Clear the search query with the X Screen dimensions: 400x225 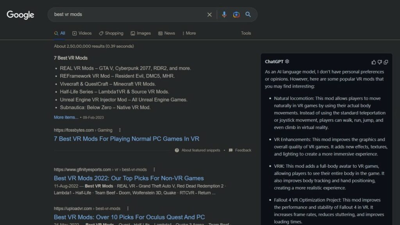[x=209, y=14]
